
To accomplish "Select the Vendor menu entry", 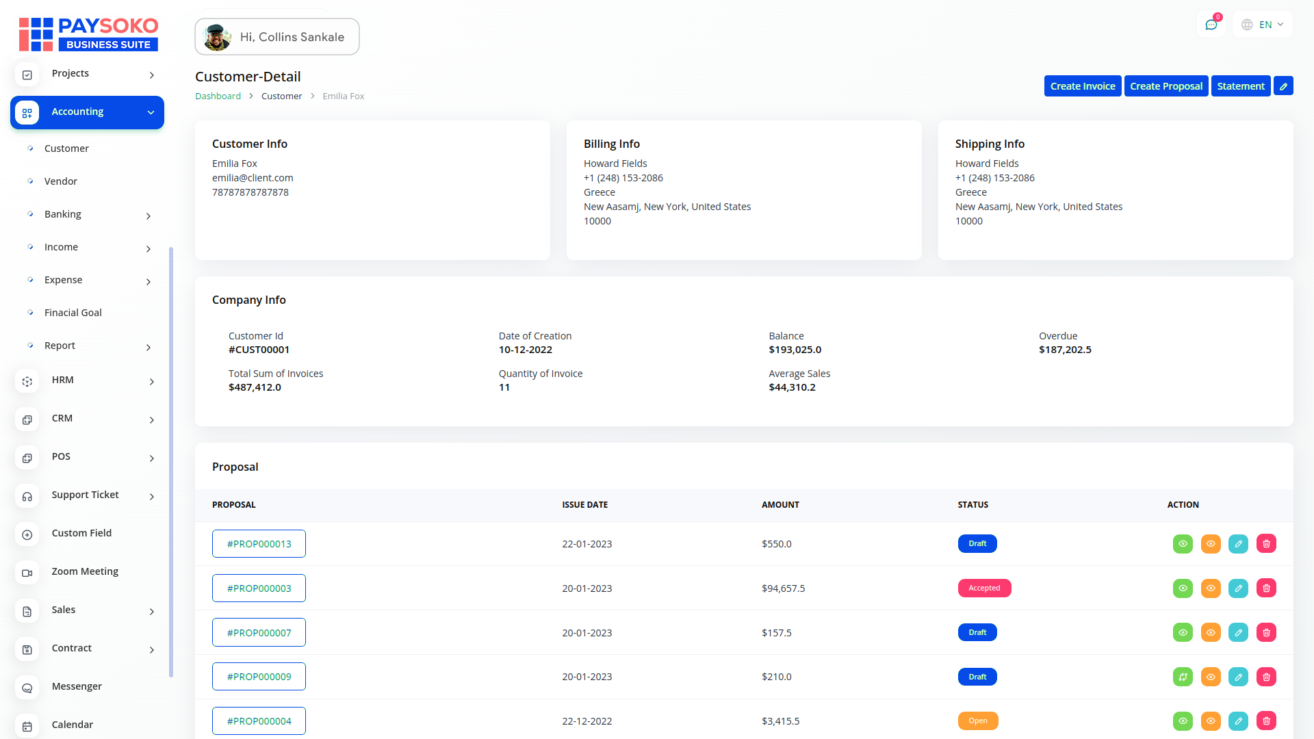I will 61,181.
